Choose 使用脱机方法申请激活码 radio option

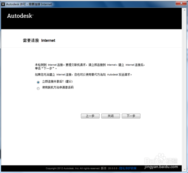tap(38, 88)
